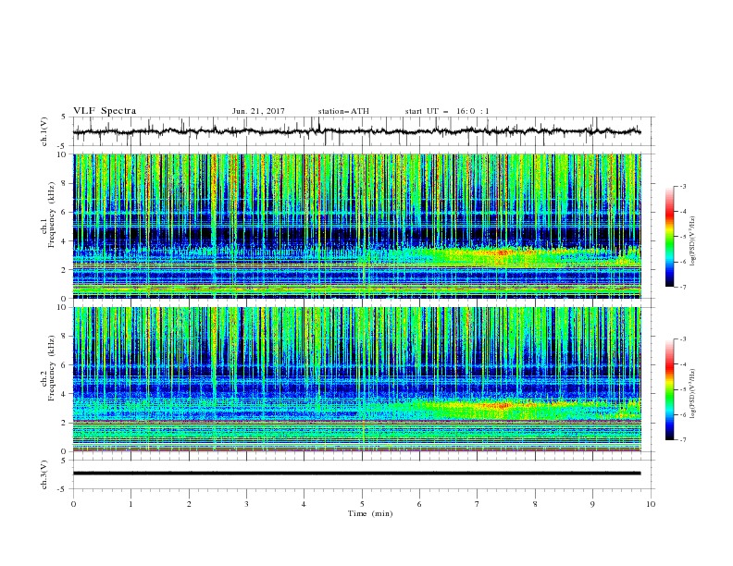Click the "ch.1(V)" waveform axis label
The image size is (733, 566).
[44, 131]
